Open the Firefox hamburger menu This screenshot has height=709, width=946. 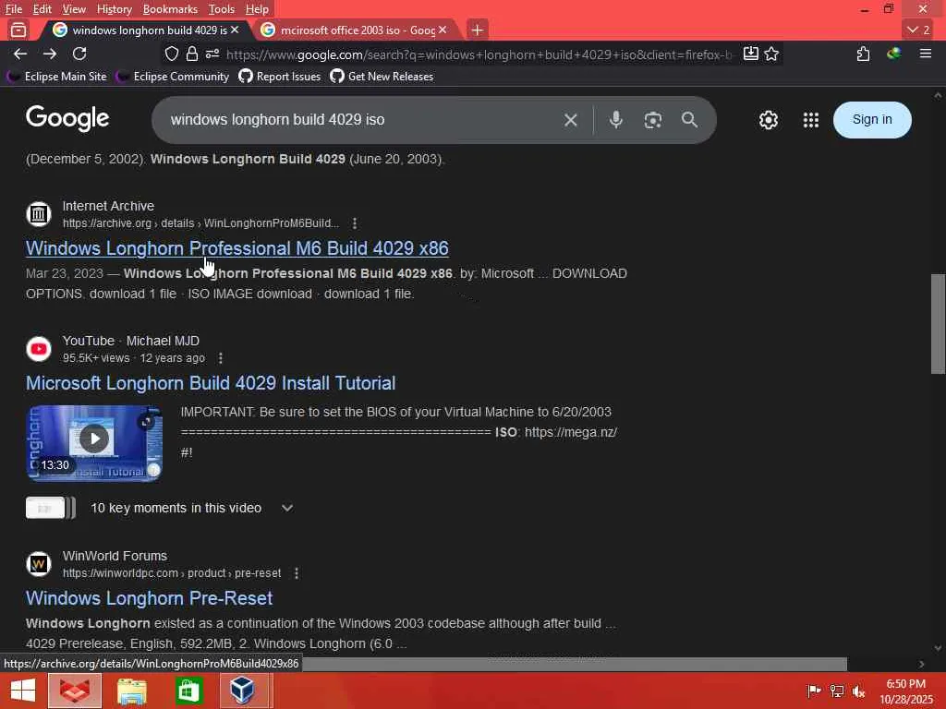pos(926,54)
